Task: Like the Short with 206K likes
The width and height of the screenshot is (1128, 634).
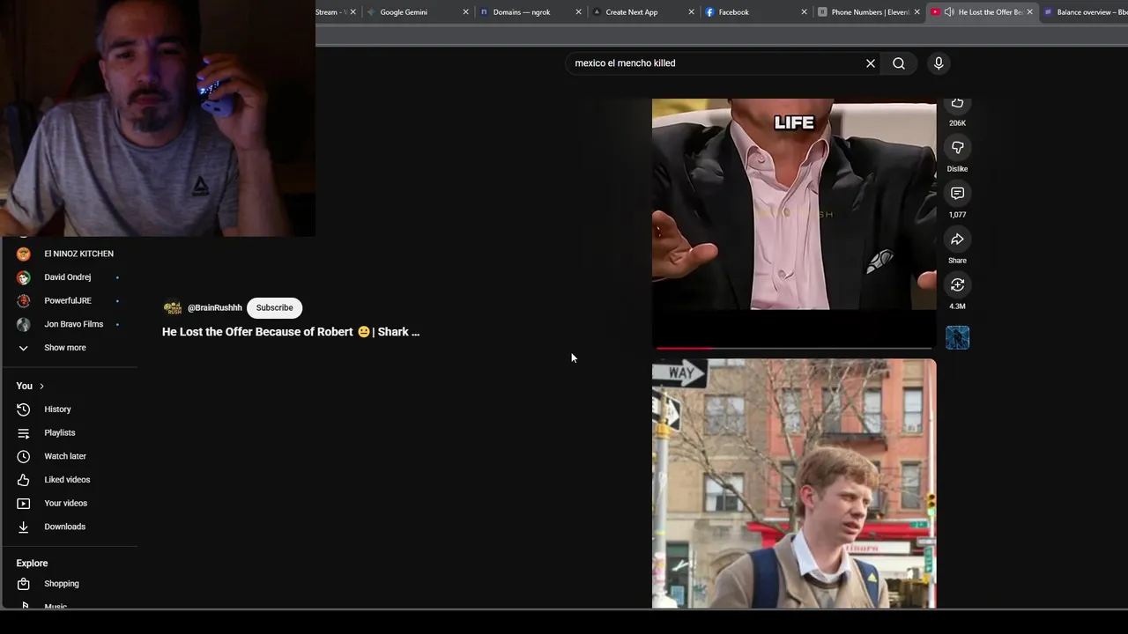Action: (957, 104)
